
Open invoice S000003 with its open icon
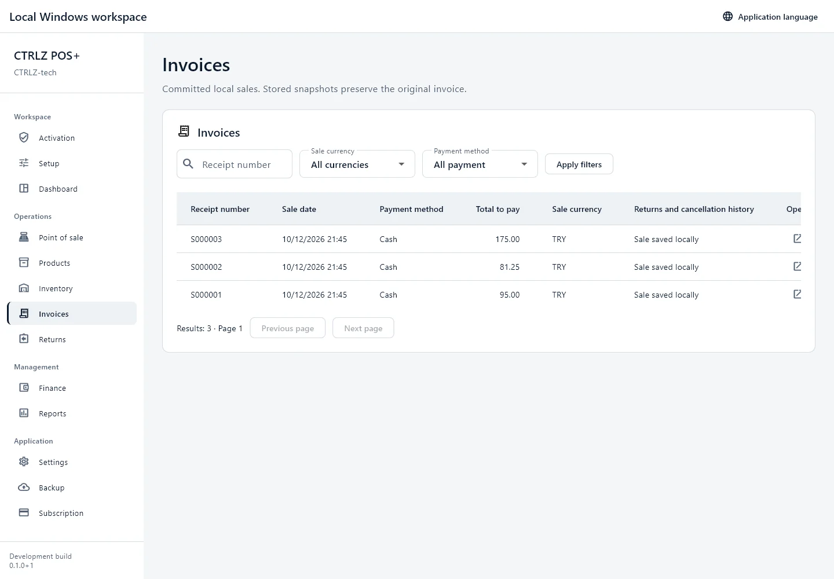[x=797, y=239]
